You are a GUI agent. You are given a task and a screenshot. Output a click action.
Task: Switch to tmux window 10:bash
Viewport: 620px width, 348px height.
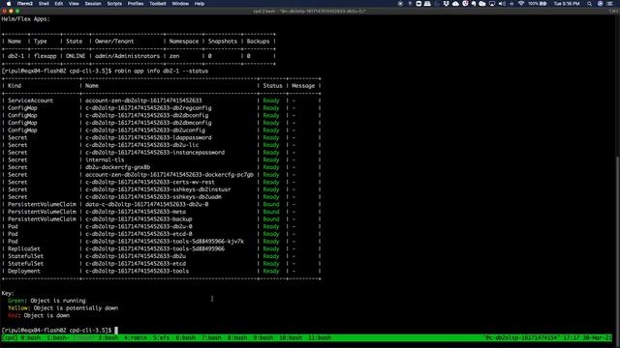[291, 337]
